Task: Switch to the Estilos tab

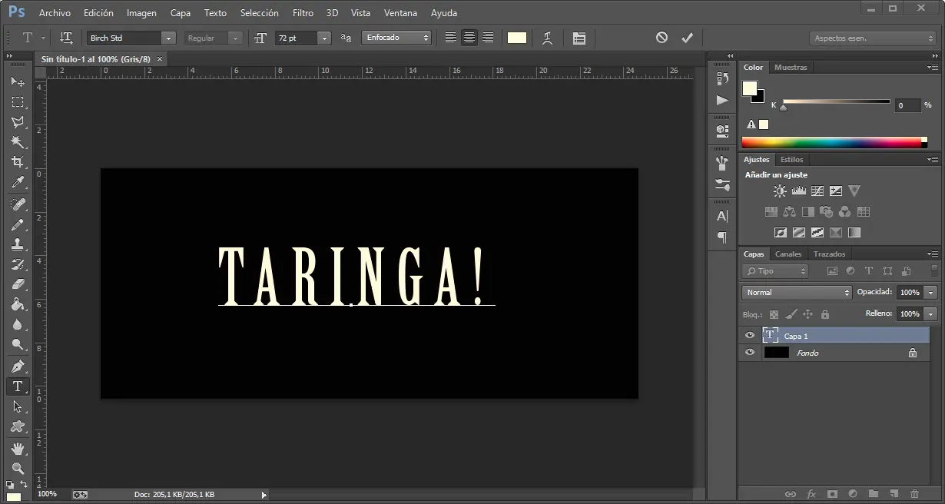Action: tap(791, 159)
